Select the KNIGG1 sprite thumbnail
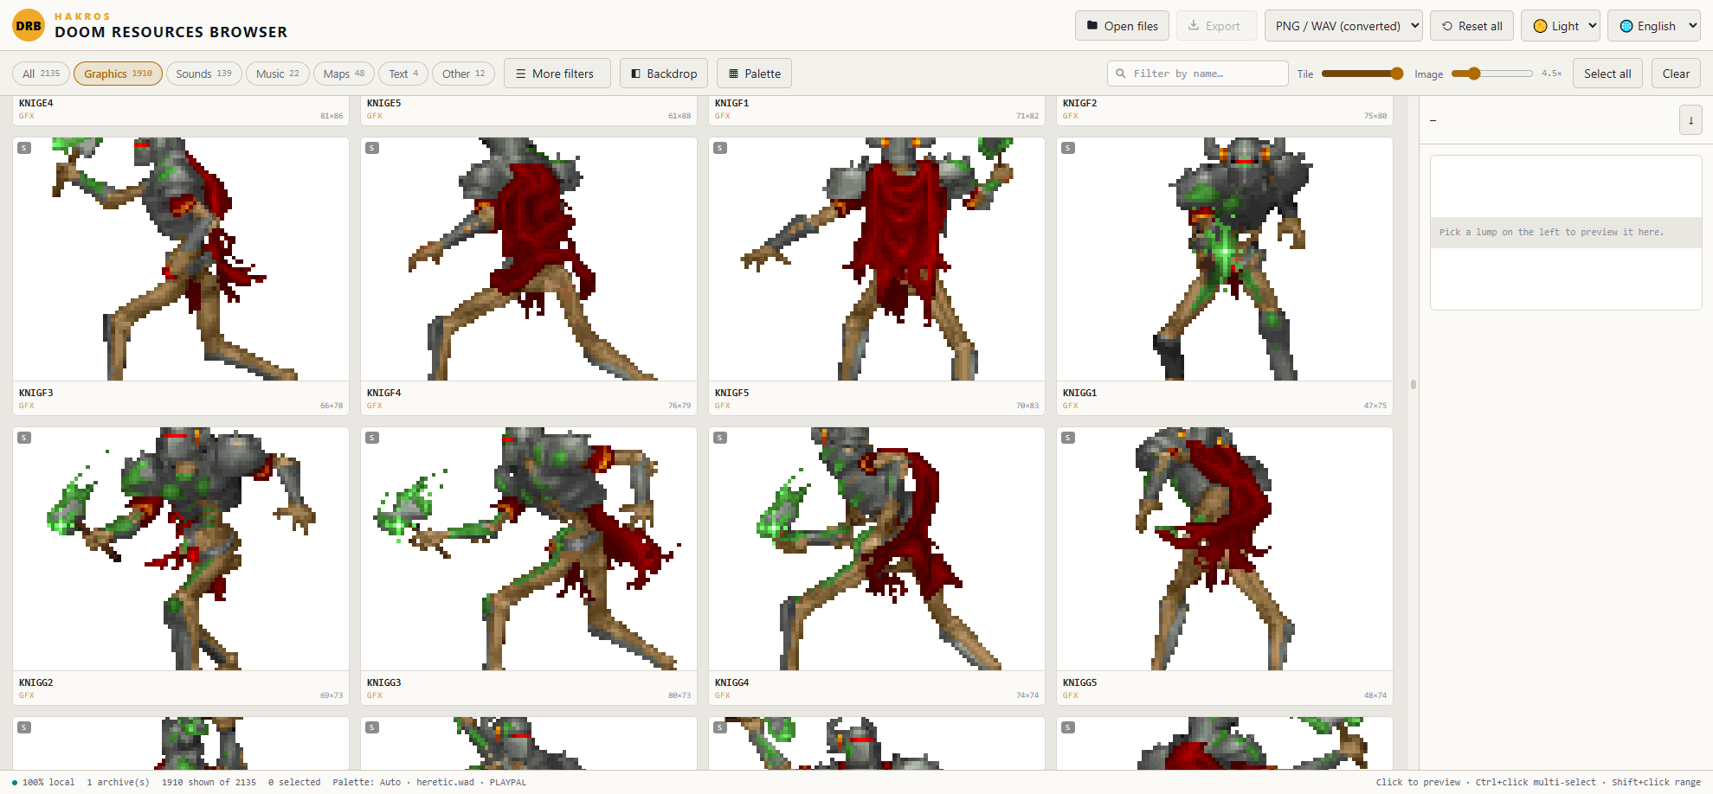Image resolution: width=1713 pixels, height=794 pixels. point(1225,259)
